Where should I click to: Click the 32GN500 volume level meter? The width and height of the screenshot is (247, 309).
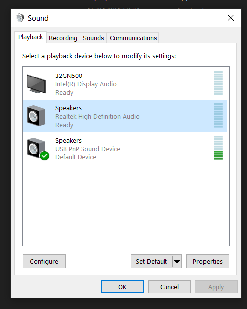click(x=218, y=83)
